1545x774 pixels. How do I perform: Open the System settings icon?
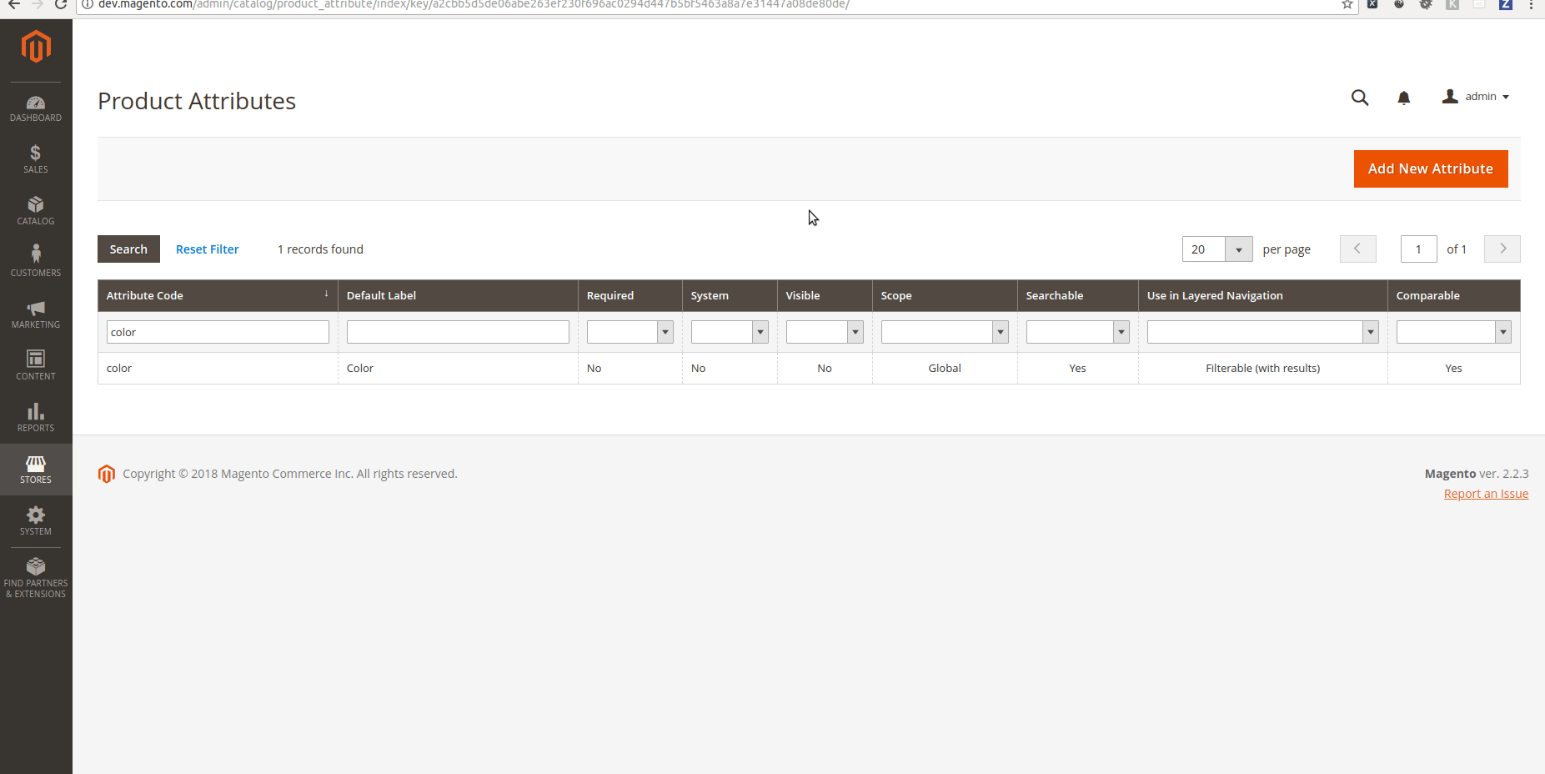pos(35,520)
